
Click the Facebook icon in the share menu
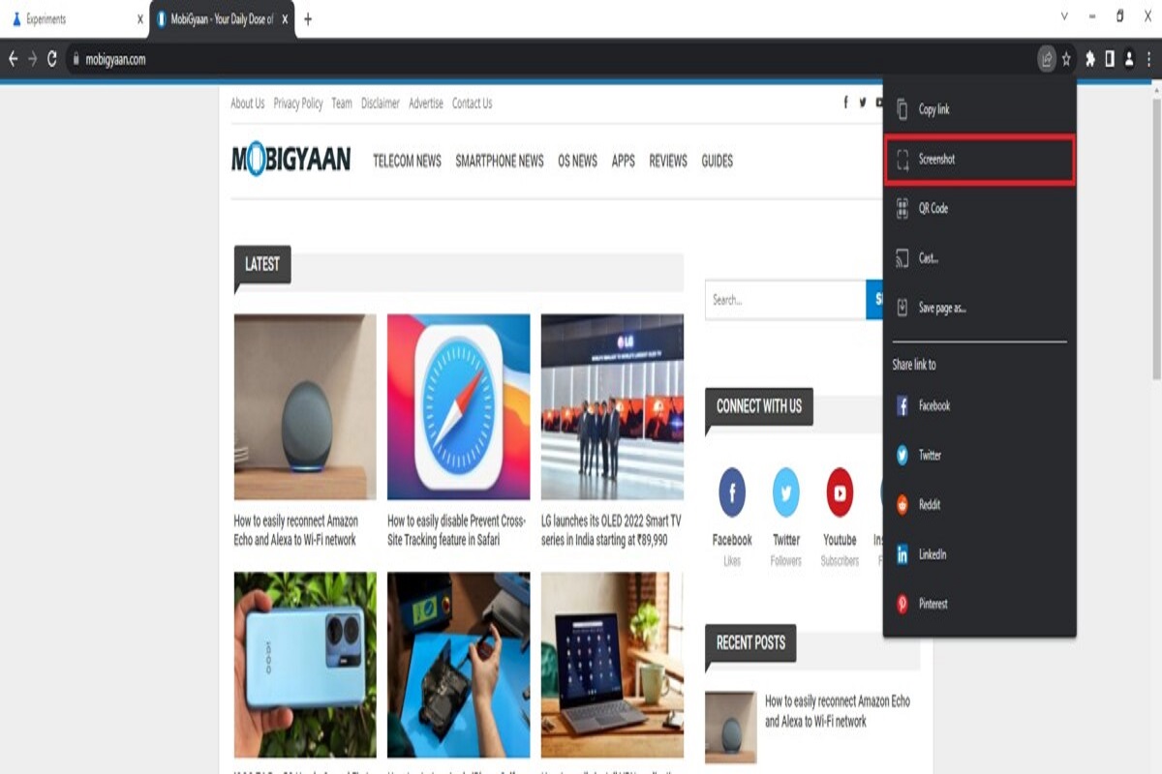tap(902, 406)
